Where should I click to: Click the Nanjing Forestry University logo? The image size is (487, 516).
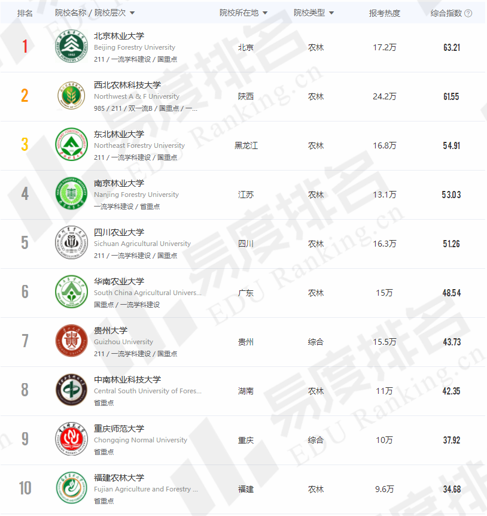pyautogui.click(x=71, y=195)
